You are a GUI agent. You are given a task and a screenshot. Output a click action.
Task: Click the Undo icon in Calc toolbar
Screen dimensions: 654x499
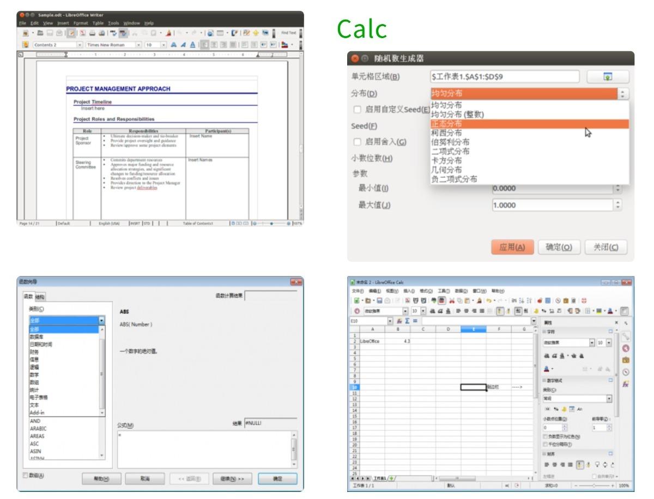click(x=488, y=300)
